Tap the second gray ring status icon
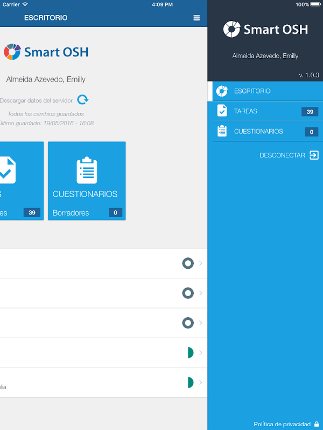The height and width of the screenshot is (430, 323). pyautogui.click(x=188, y=293)
